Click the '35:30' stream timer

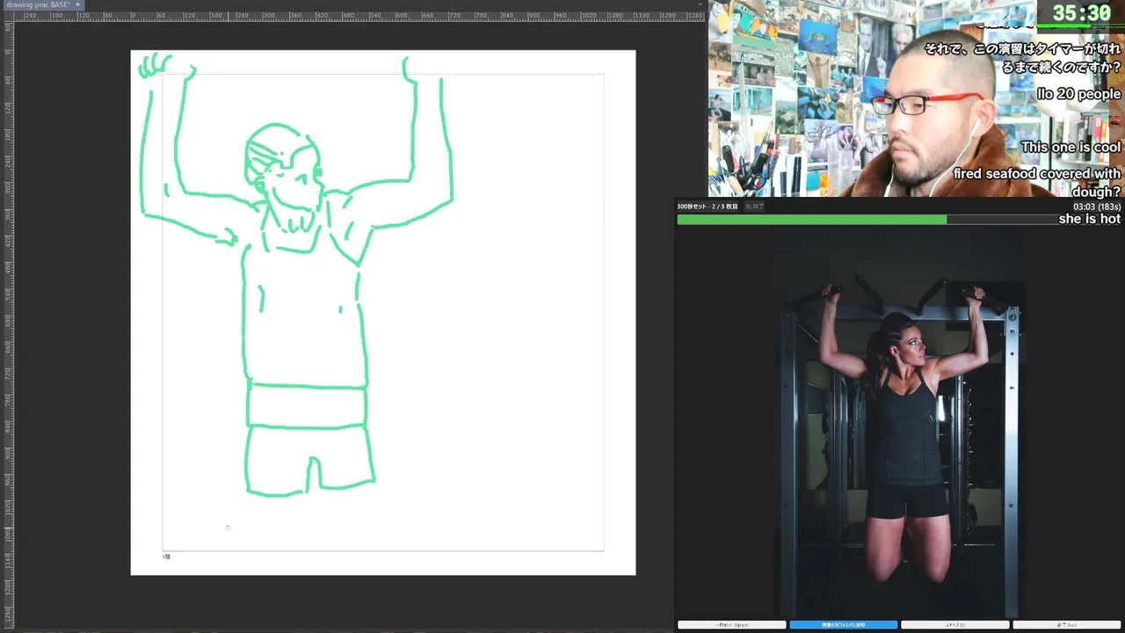tap(1082, 13)
